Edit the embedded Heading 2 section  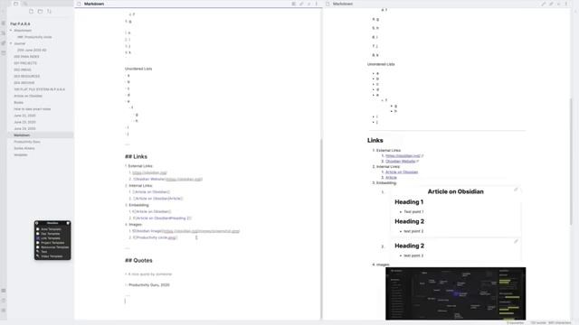tap(516, 241)
